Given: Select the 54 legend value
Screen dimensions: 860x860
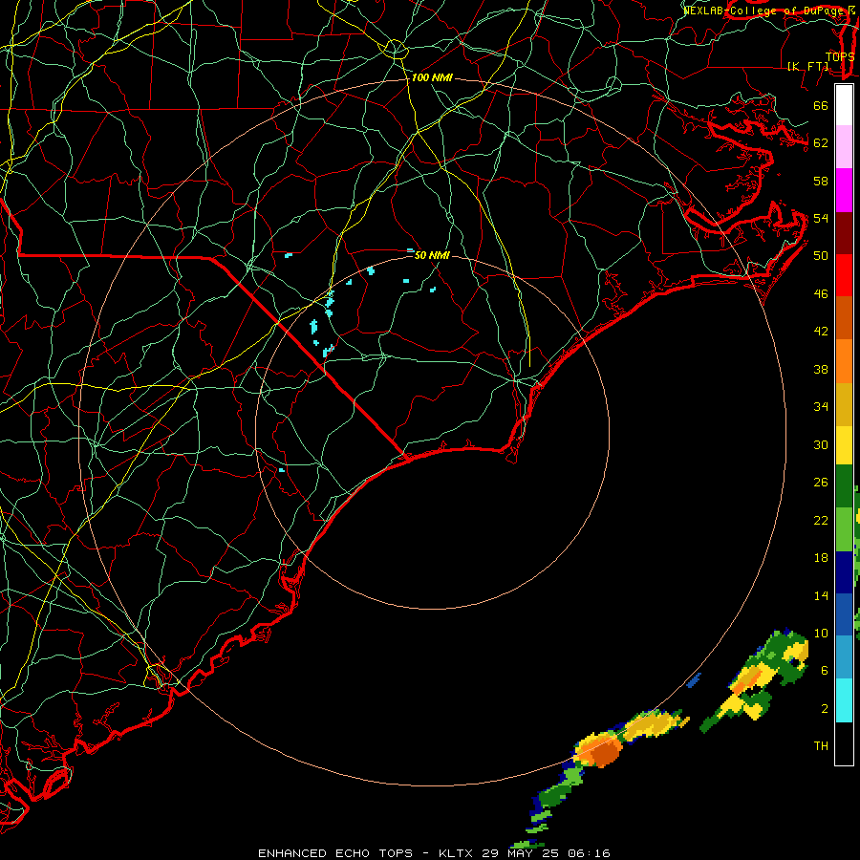Looking at the screenshot, I should (x=821, y=218).
